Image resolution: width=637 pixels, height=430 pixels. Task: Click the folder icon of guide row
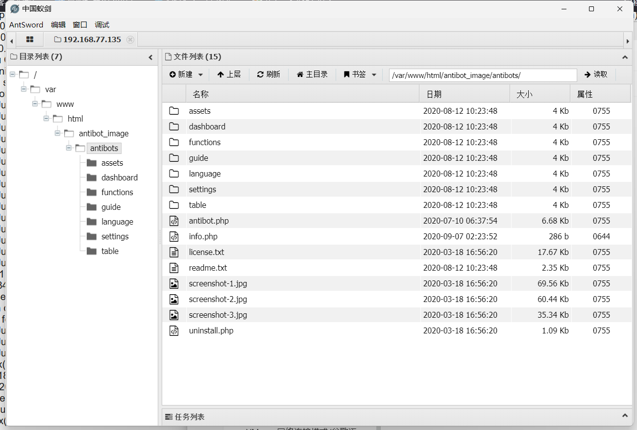pyautogui.click(x=174, y=158)
